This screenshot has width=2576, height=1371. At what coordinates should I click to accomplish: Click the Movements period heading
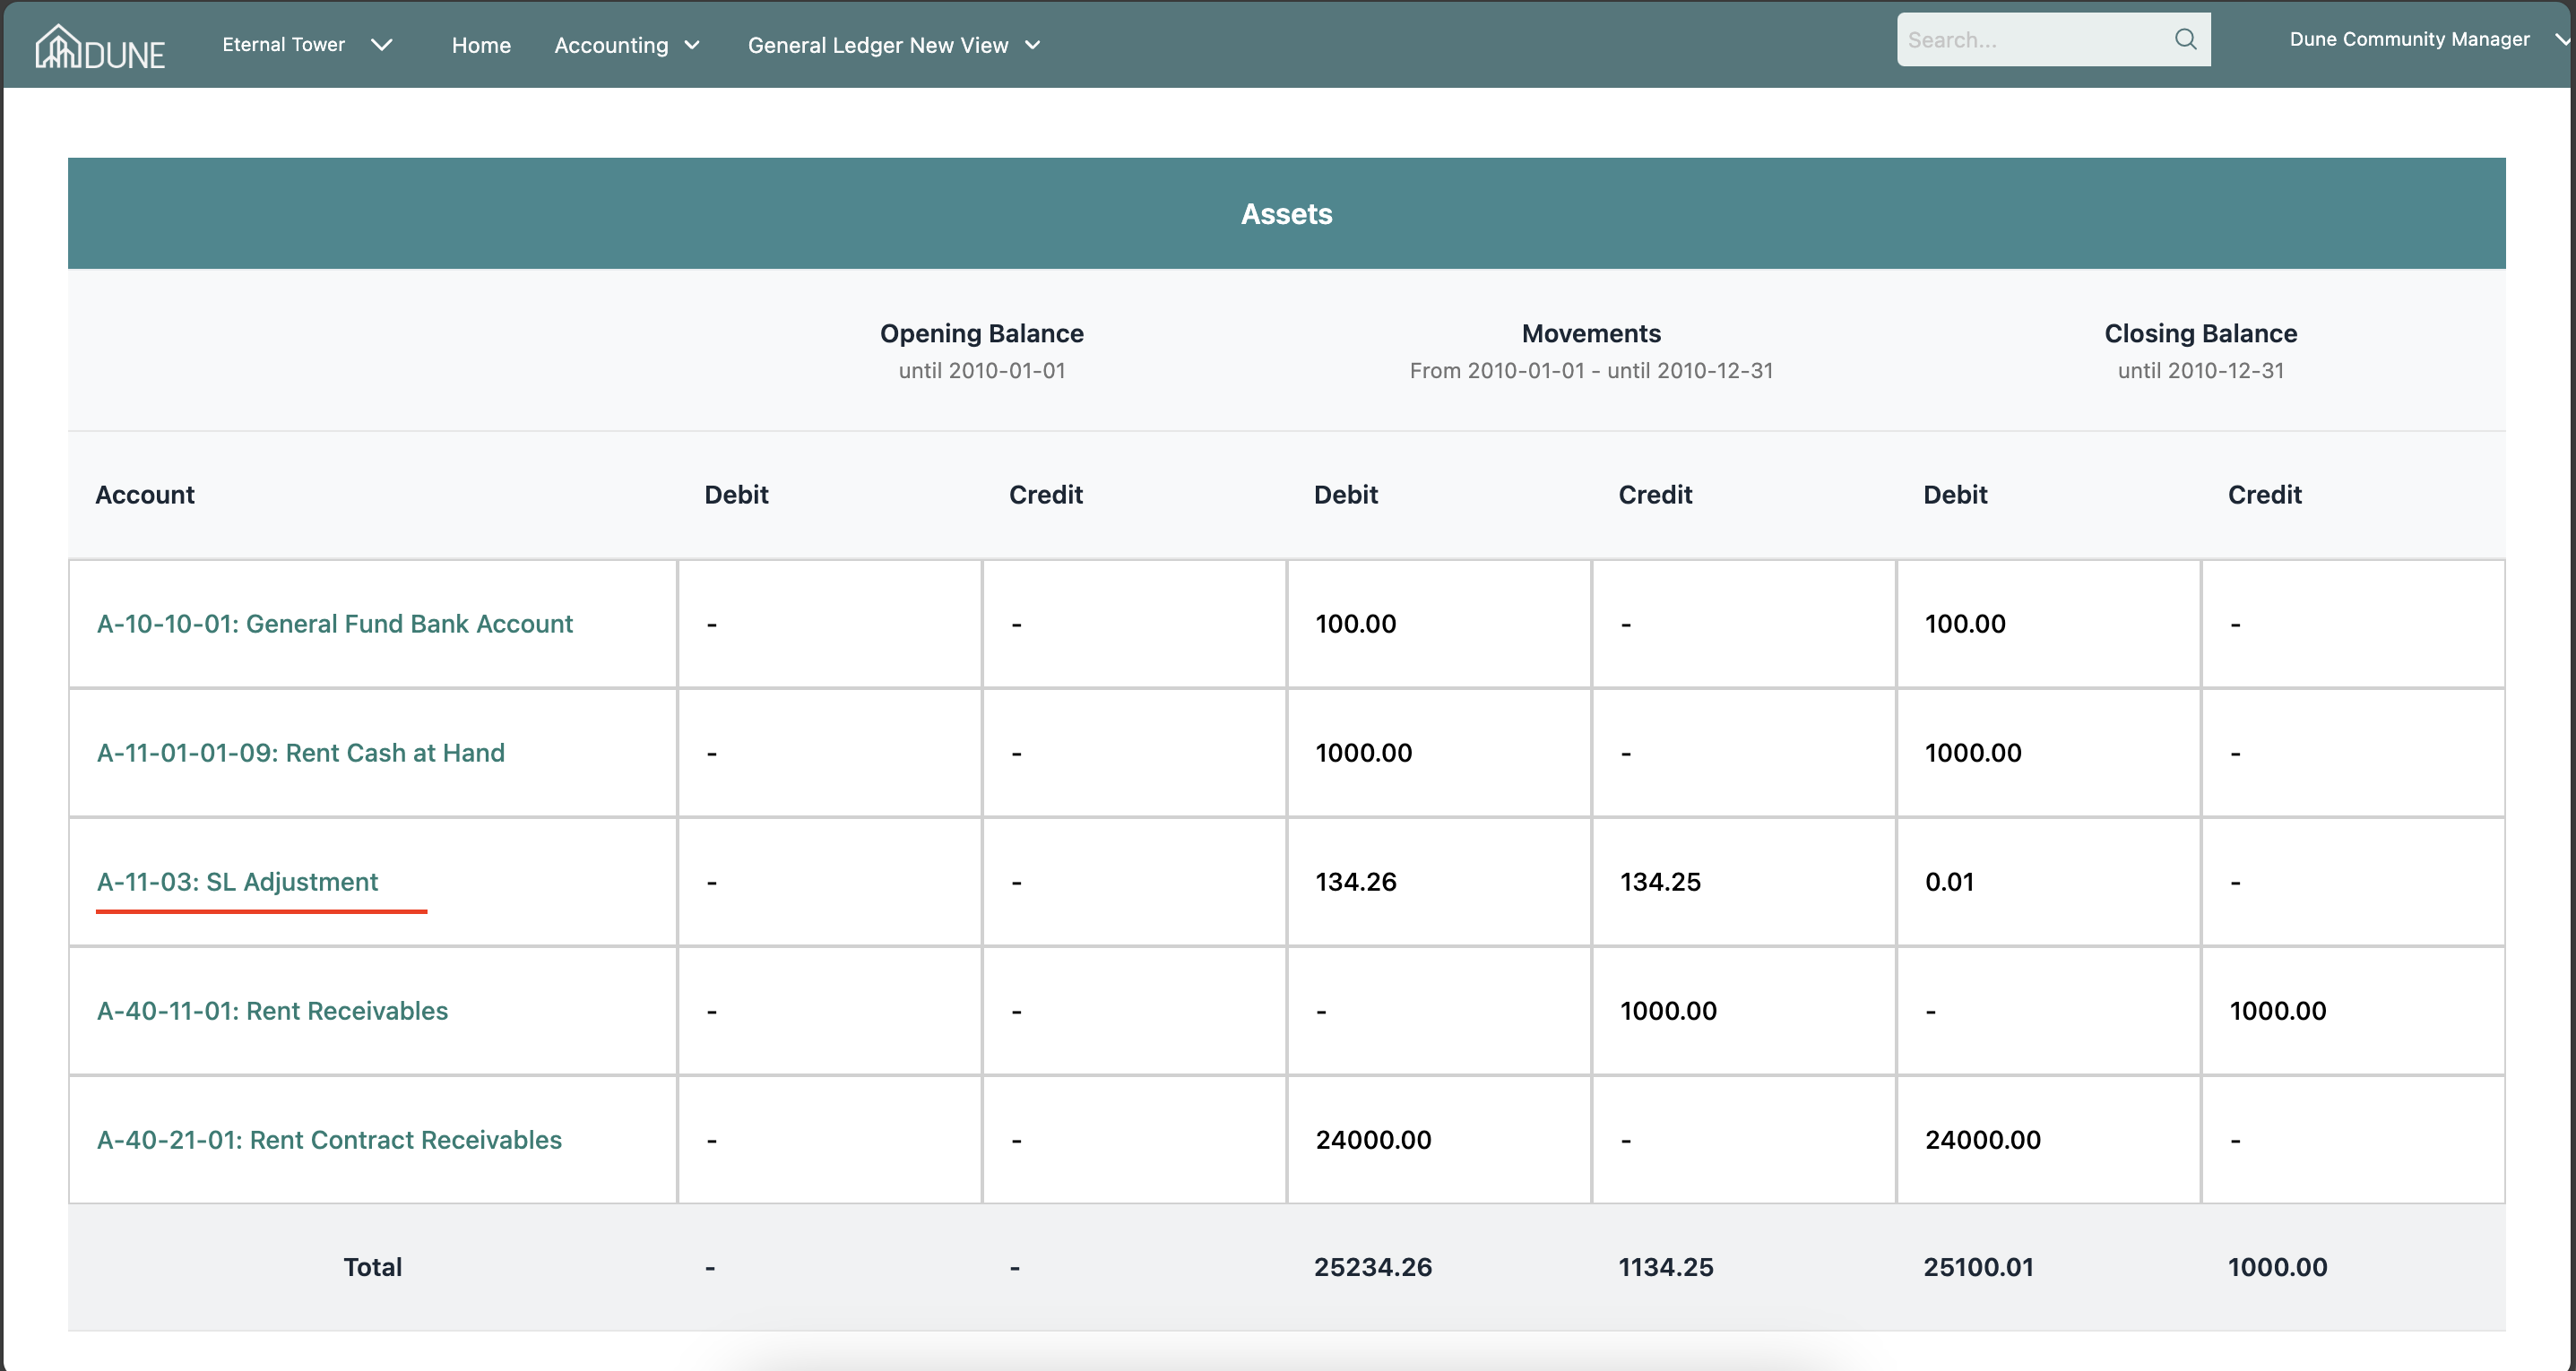pos(1590,334)
